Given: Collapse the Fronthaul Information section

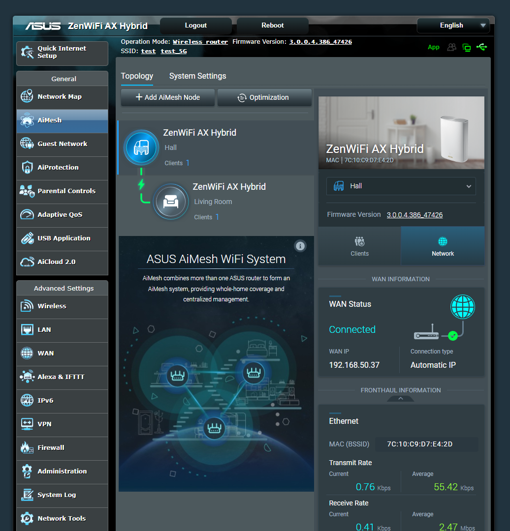Looking at the screenshot, I should (400, 398).
